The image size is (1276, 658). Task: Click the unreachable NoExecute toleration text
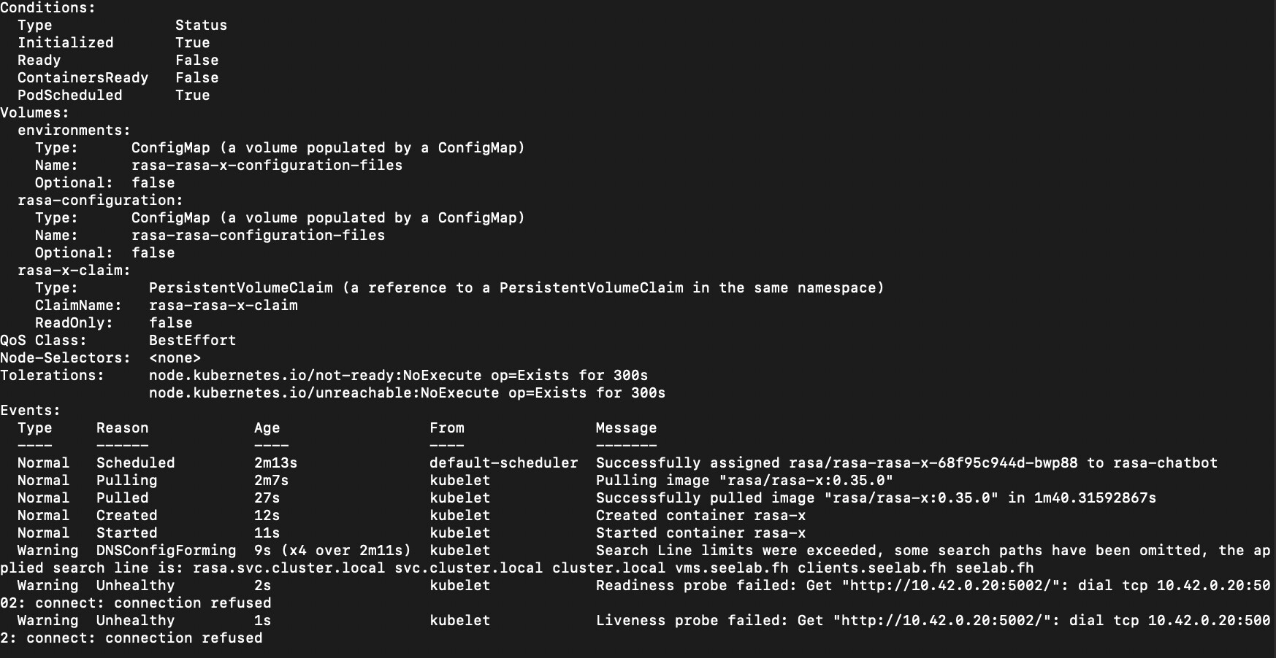click(x=407, y=393)
